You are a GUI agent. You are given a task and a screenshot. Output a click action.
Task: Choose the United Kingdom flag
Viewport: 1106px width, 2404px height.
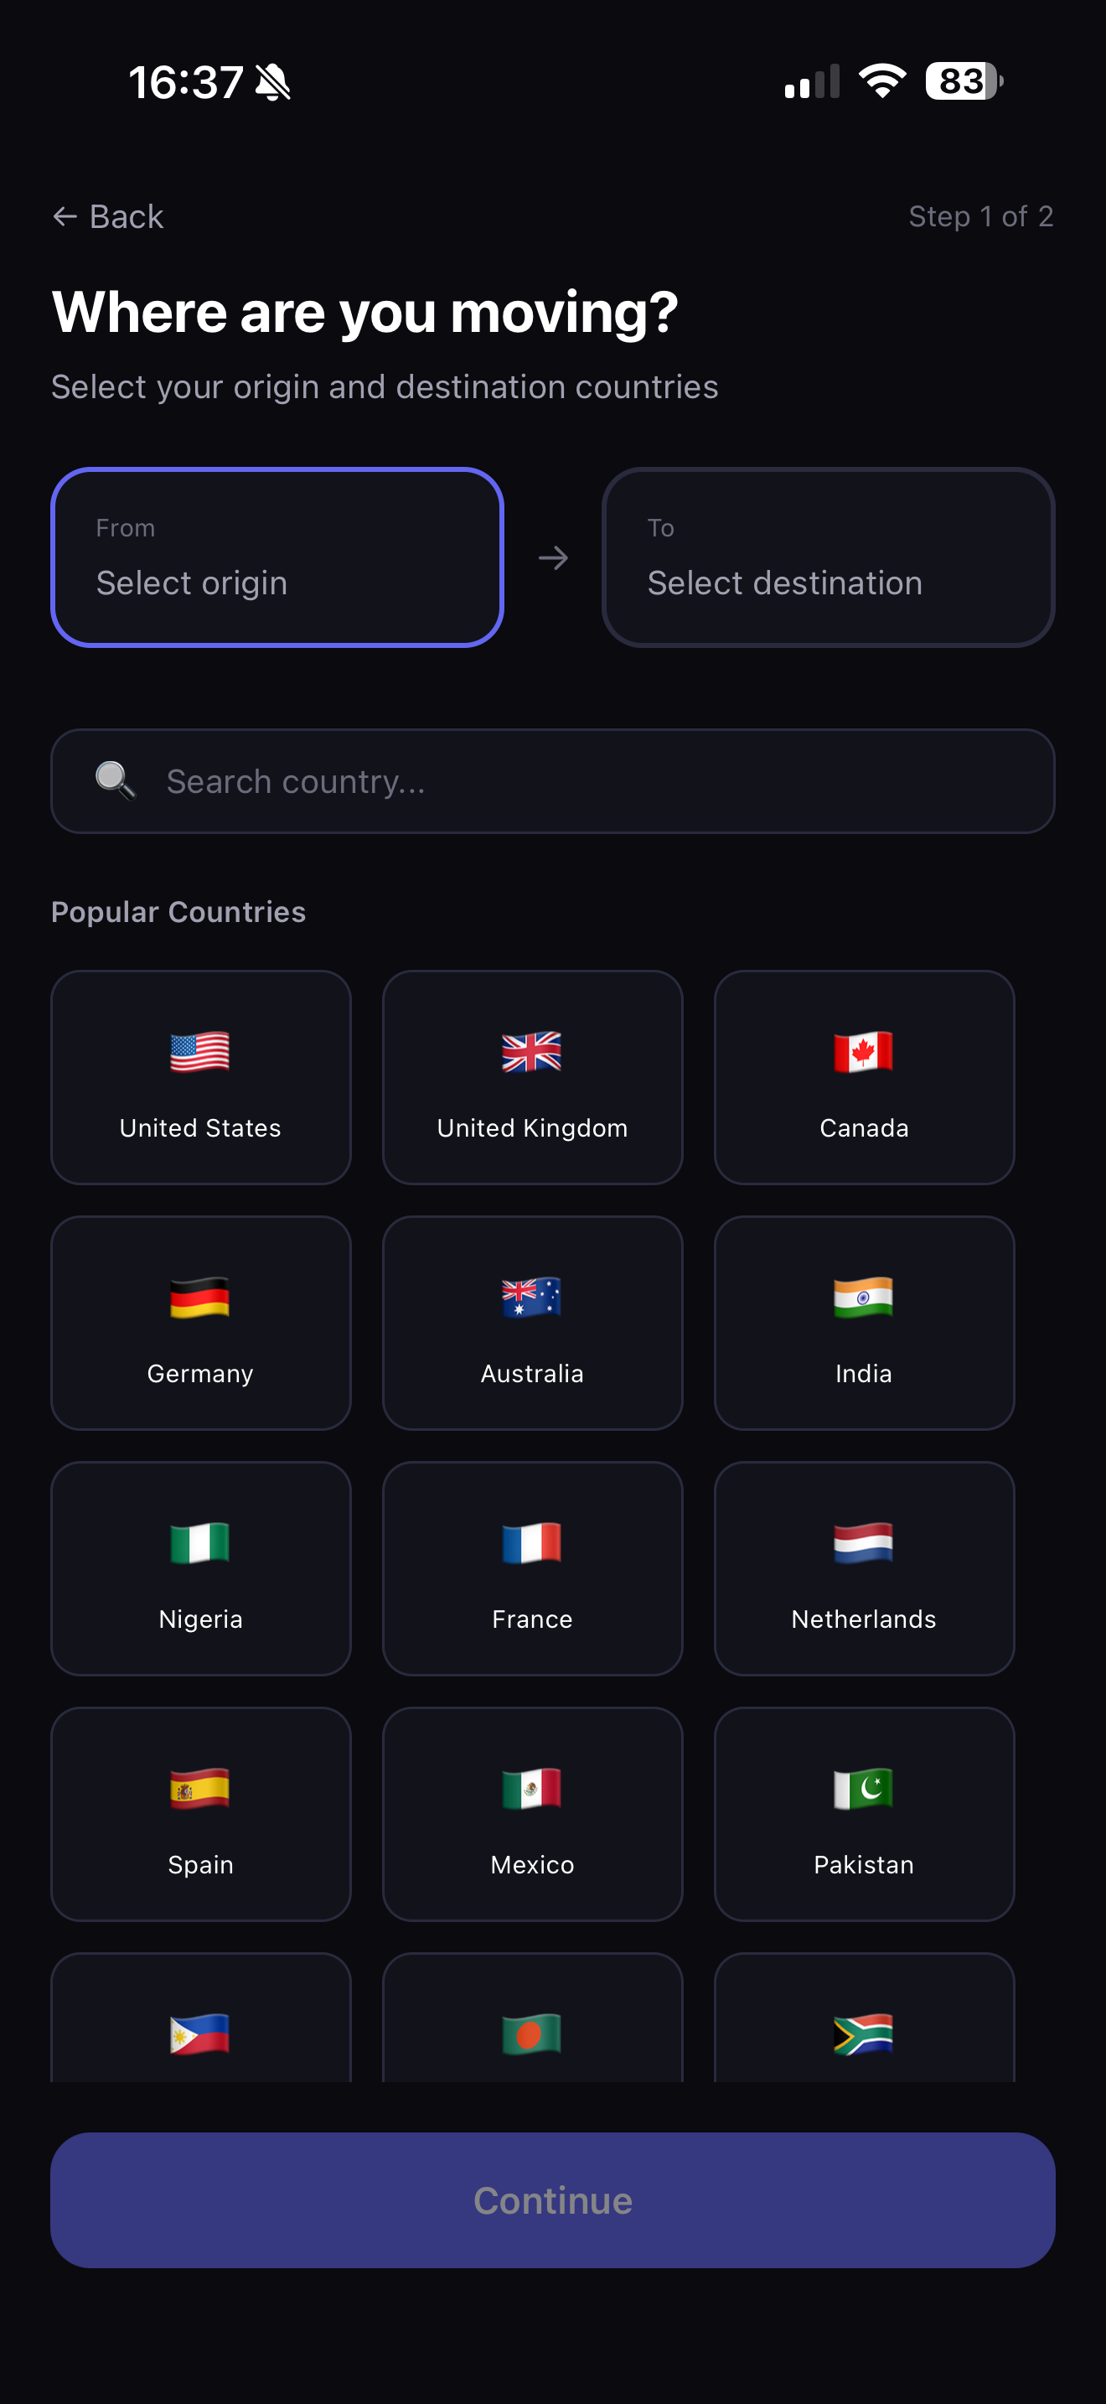[x=531, y=1053]
